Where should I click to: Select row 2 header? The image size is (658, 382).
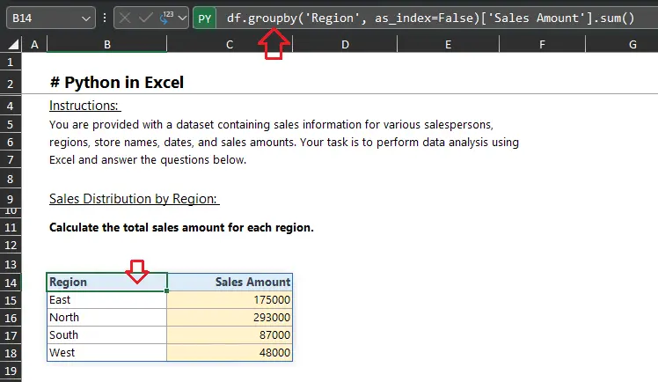11,84
